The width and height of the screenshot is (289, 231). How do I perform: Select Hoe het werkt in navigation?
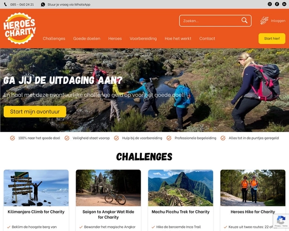[178, 38]
